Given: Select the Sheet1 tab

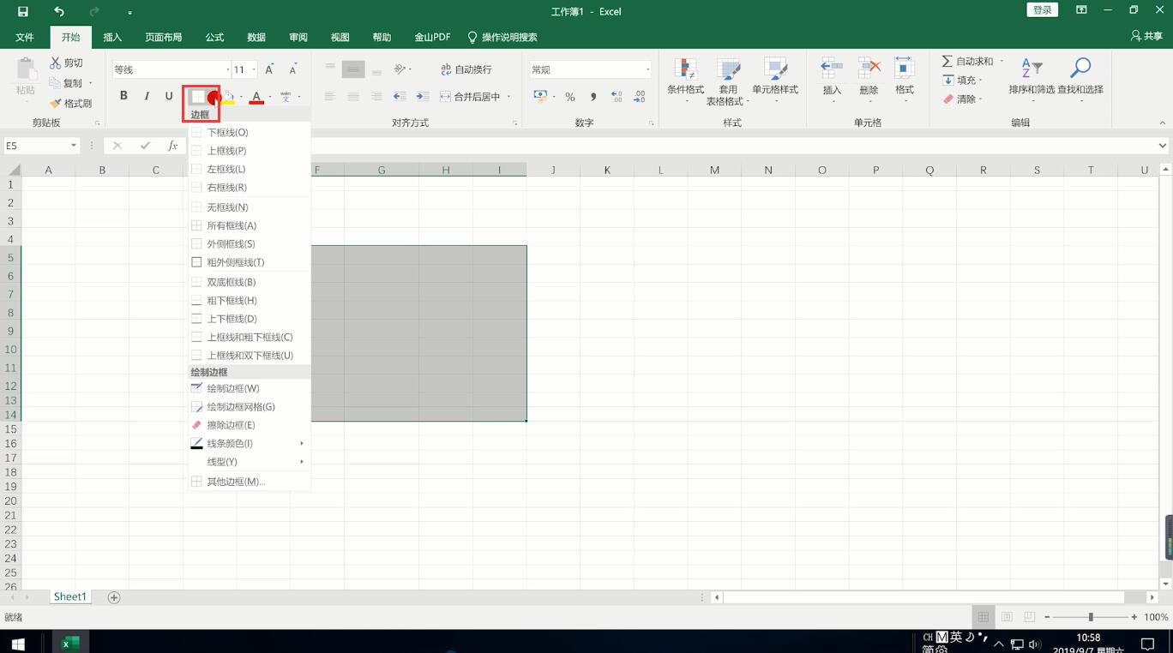Looking at the screenshot, I should point(69,596).
